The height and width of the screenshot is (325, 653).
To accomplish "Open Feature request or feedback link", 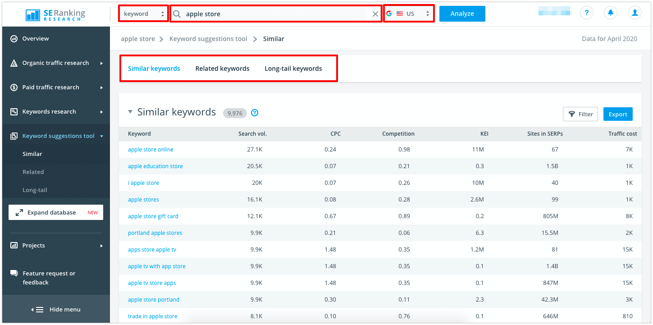I will coord(49,278).
